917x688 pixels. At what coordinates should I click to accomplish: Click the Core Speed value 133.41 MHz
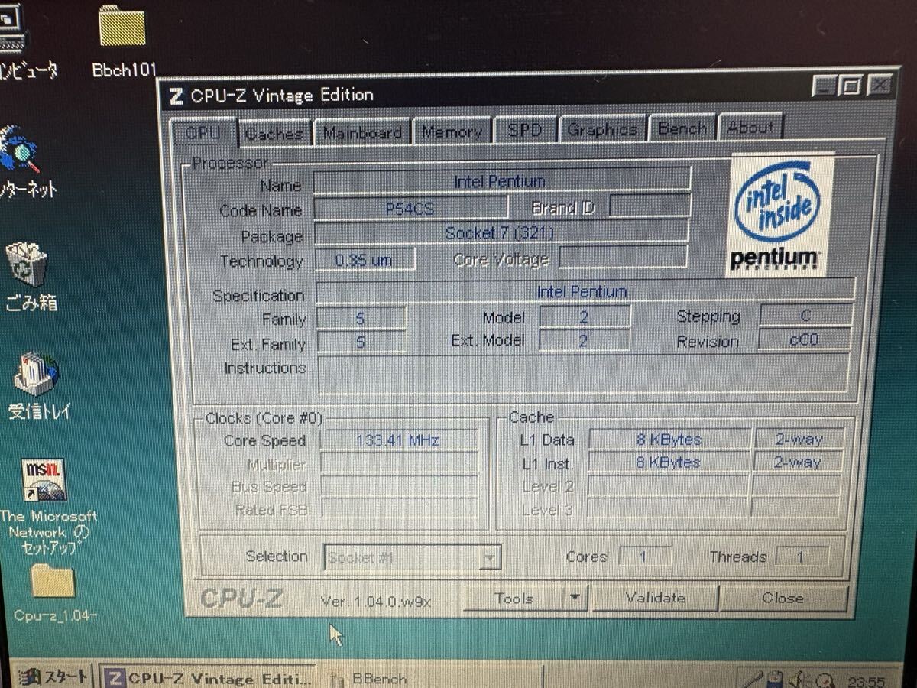399,440
